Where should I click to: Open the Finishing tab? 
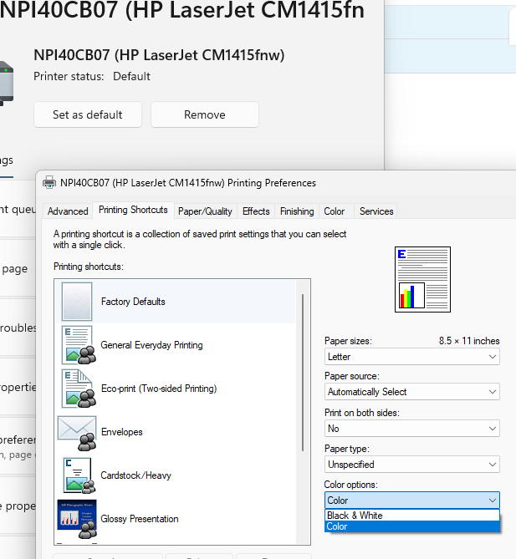click(297, 211)
